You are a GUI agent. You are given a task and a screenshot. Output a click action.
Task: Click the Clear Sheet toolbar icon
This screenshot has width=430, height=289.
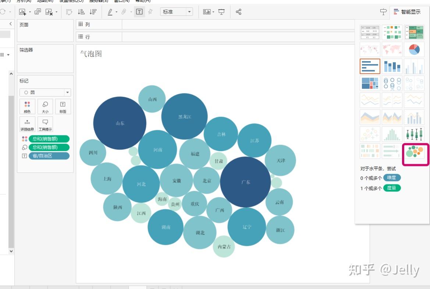[49, 12]
